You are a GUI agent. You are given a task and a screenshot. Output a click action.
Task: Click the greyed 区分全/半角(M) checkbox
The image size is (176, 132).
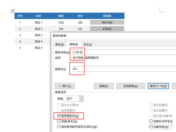coord(151,116)
